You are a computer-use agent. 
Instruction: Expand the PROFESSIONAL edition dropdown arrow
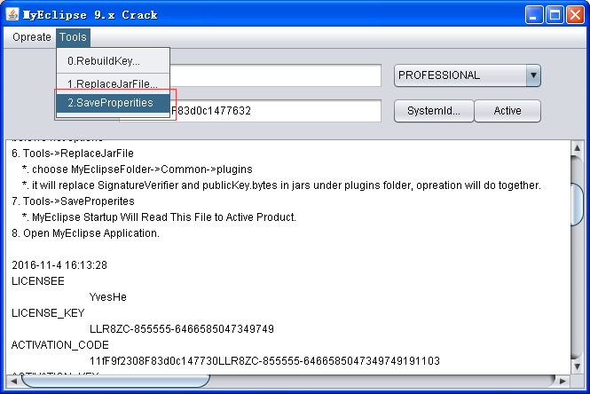[x=533, y=75]
